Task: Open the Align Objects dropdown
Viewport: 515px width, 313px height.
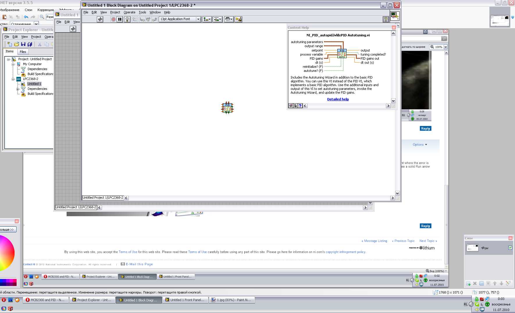Action: point(207,19)
